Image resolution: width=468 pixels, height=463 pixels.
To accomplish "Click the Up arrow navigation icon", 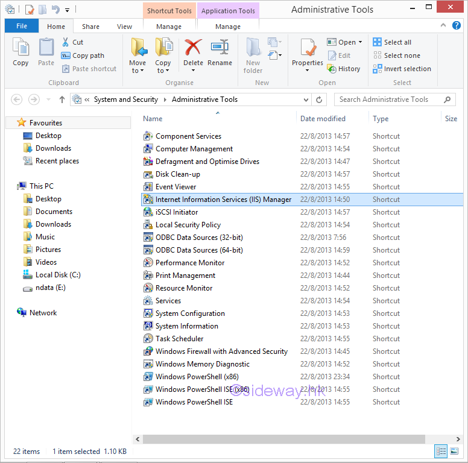I will 62,99.
